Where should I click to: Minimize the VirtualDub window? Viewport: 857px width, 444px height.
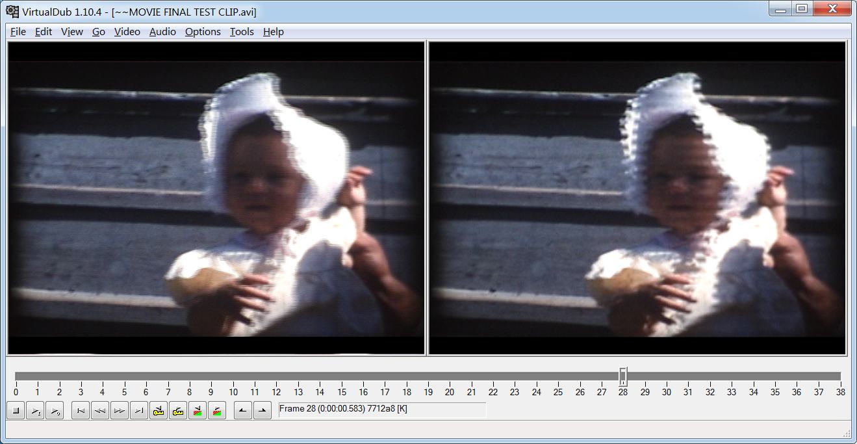[x=780, y=9]
